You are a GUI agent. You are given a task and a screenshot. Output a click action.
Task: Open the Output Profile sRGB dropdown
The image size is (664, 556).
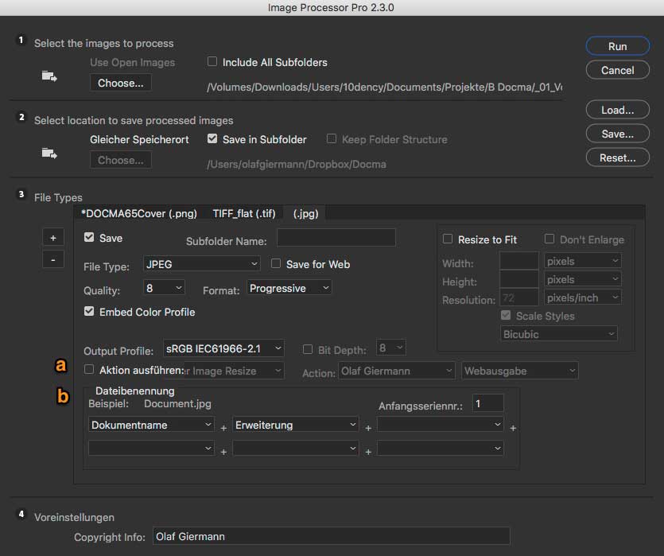pyautogui.click(x=223, y=348)
